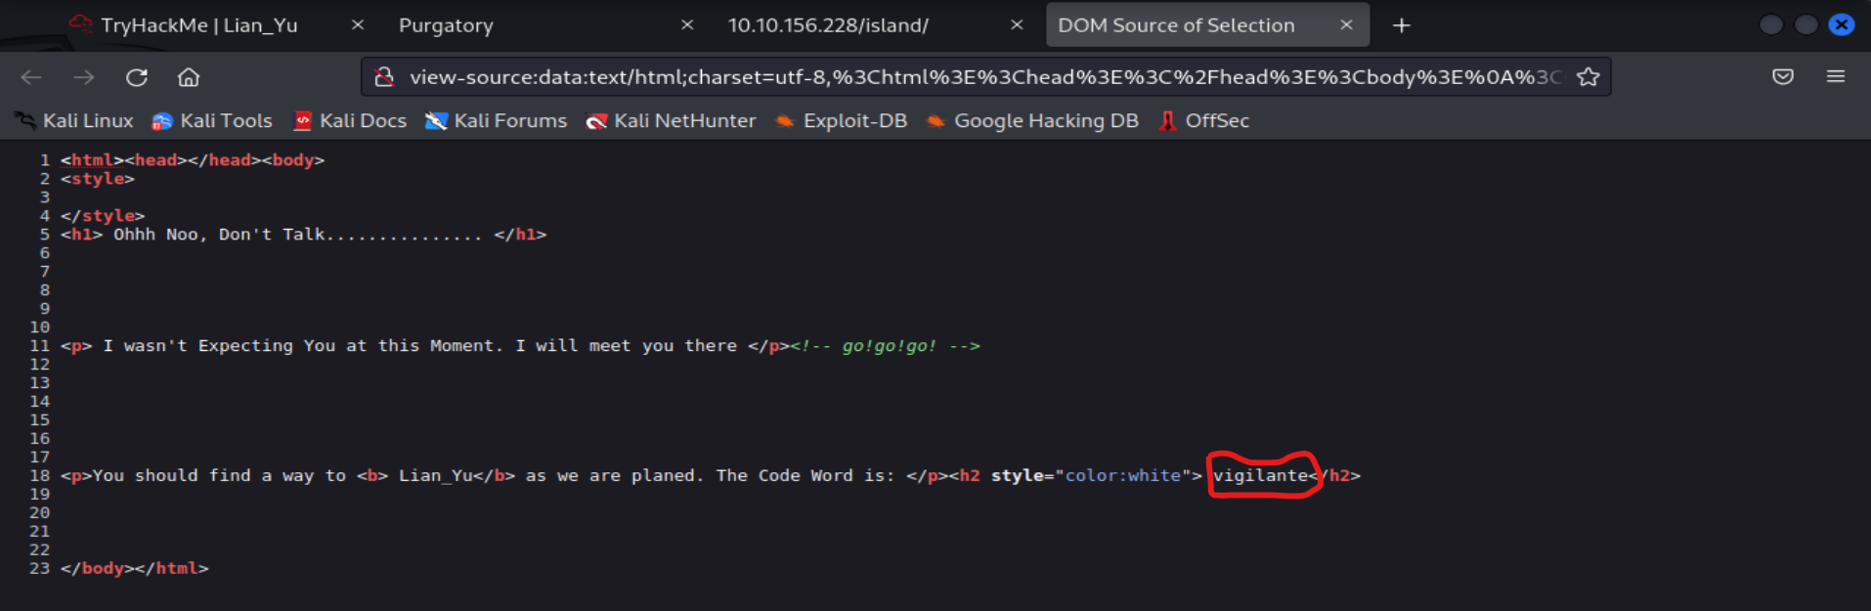Open the Pocket save icon
The image size is (1871, 611).
(1783, 77)
